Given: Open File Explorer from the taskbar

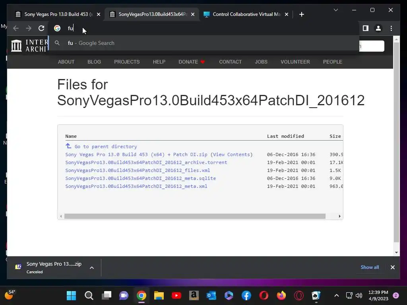Looking at the screenshot, I should point(159,295).
